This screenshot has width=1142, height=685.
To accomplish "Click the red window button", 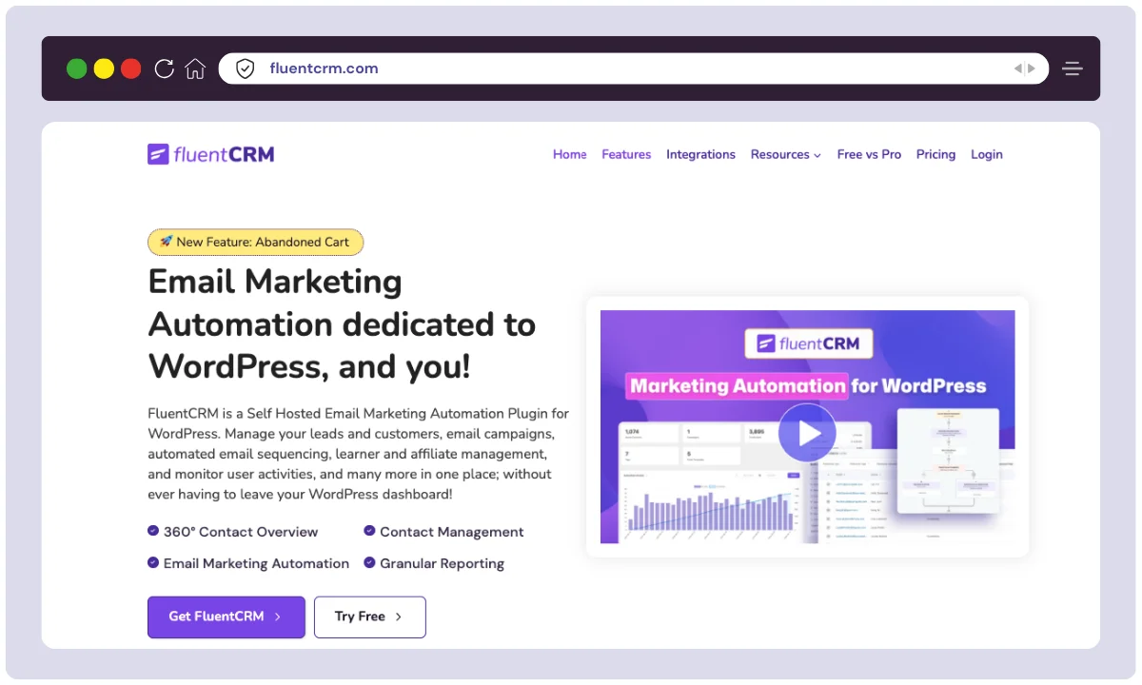I will click(x=131, y=68).
